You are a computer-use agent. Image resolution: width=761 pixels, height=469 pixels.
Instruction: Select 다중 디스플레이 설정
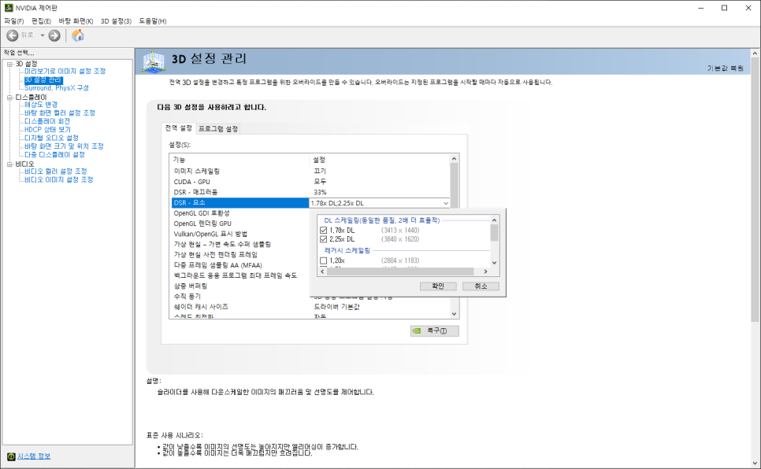click(55, 155)
